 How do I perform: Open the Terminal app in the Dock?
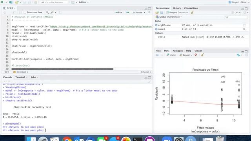click(x=138, y=139)
